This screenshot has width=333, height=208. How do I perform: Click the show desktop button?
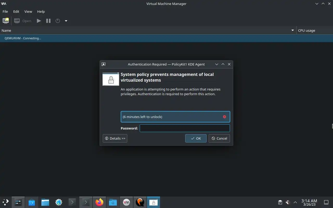326,202
